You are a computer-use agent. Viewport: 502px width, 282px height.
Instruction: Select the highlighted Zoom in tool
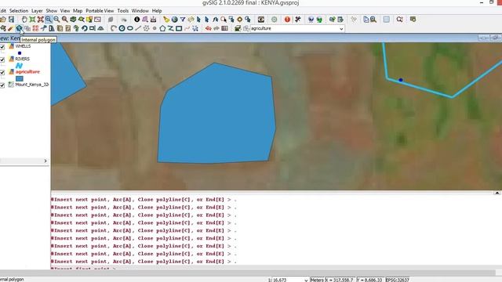[x=49, y=20]
